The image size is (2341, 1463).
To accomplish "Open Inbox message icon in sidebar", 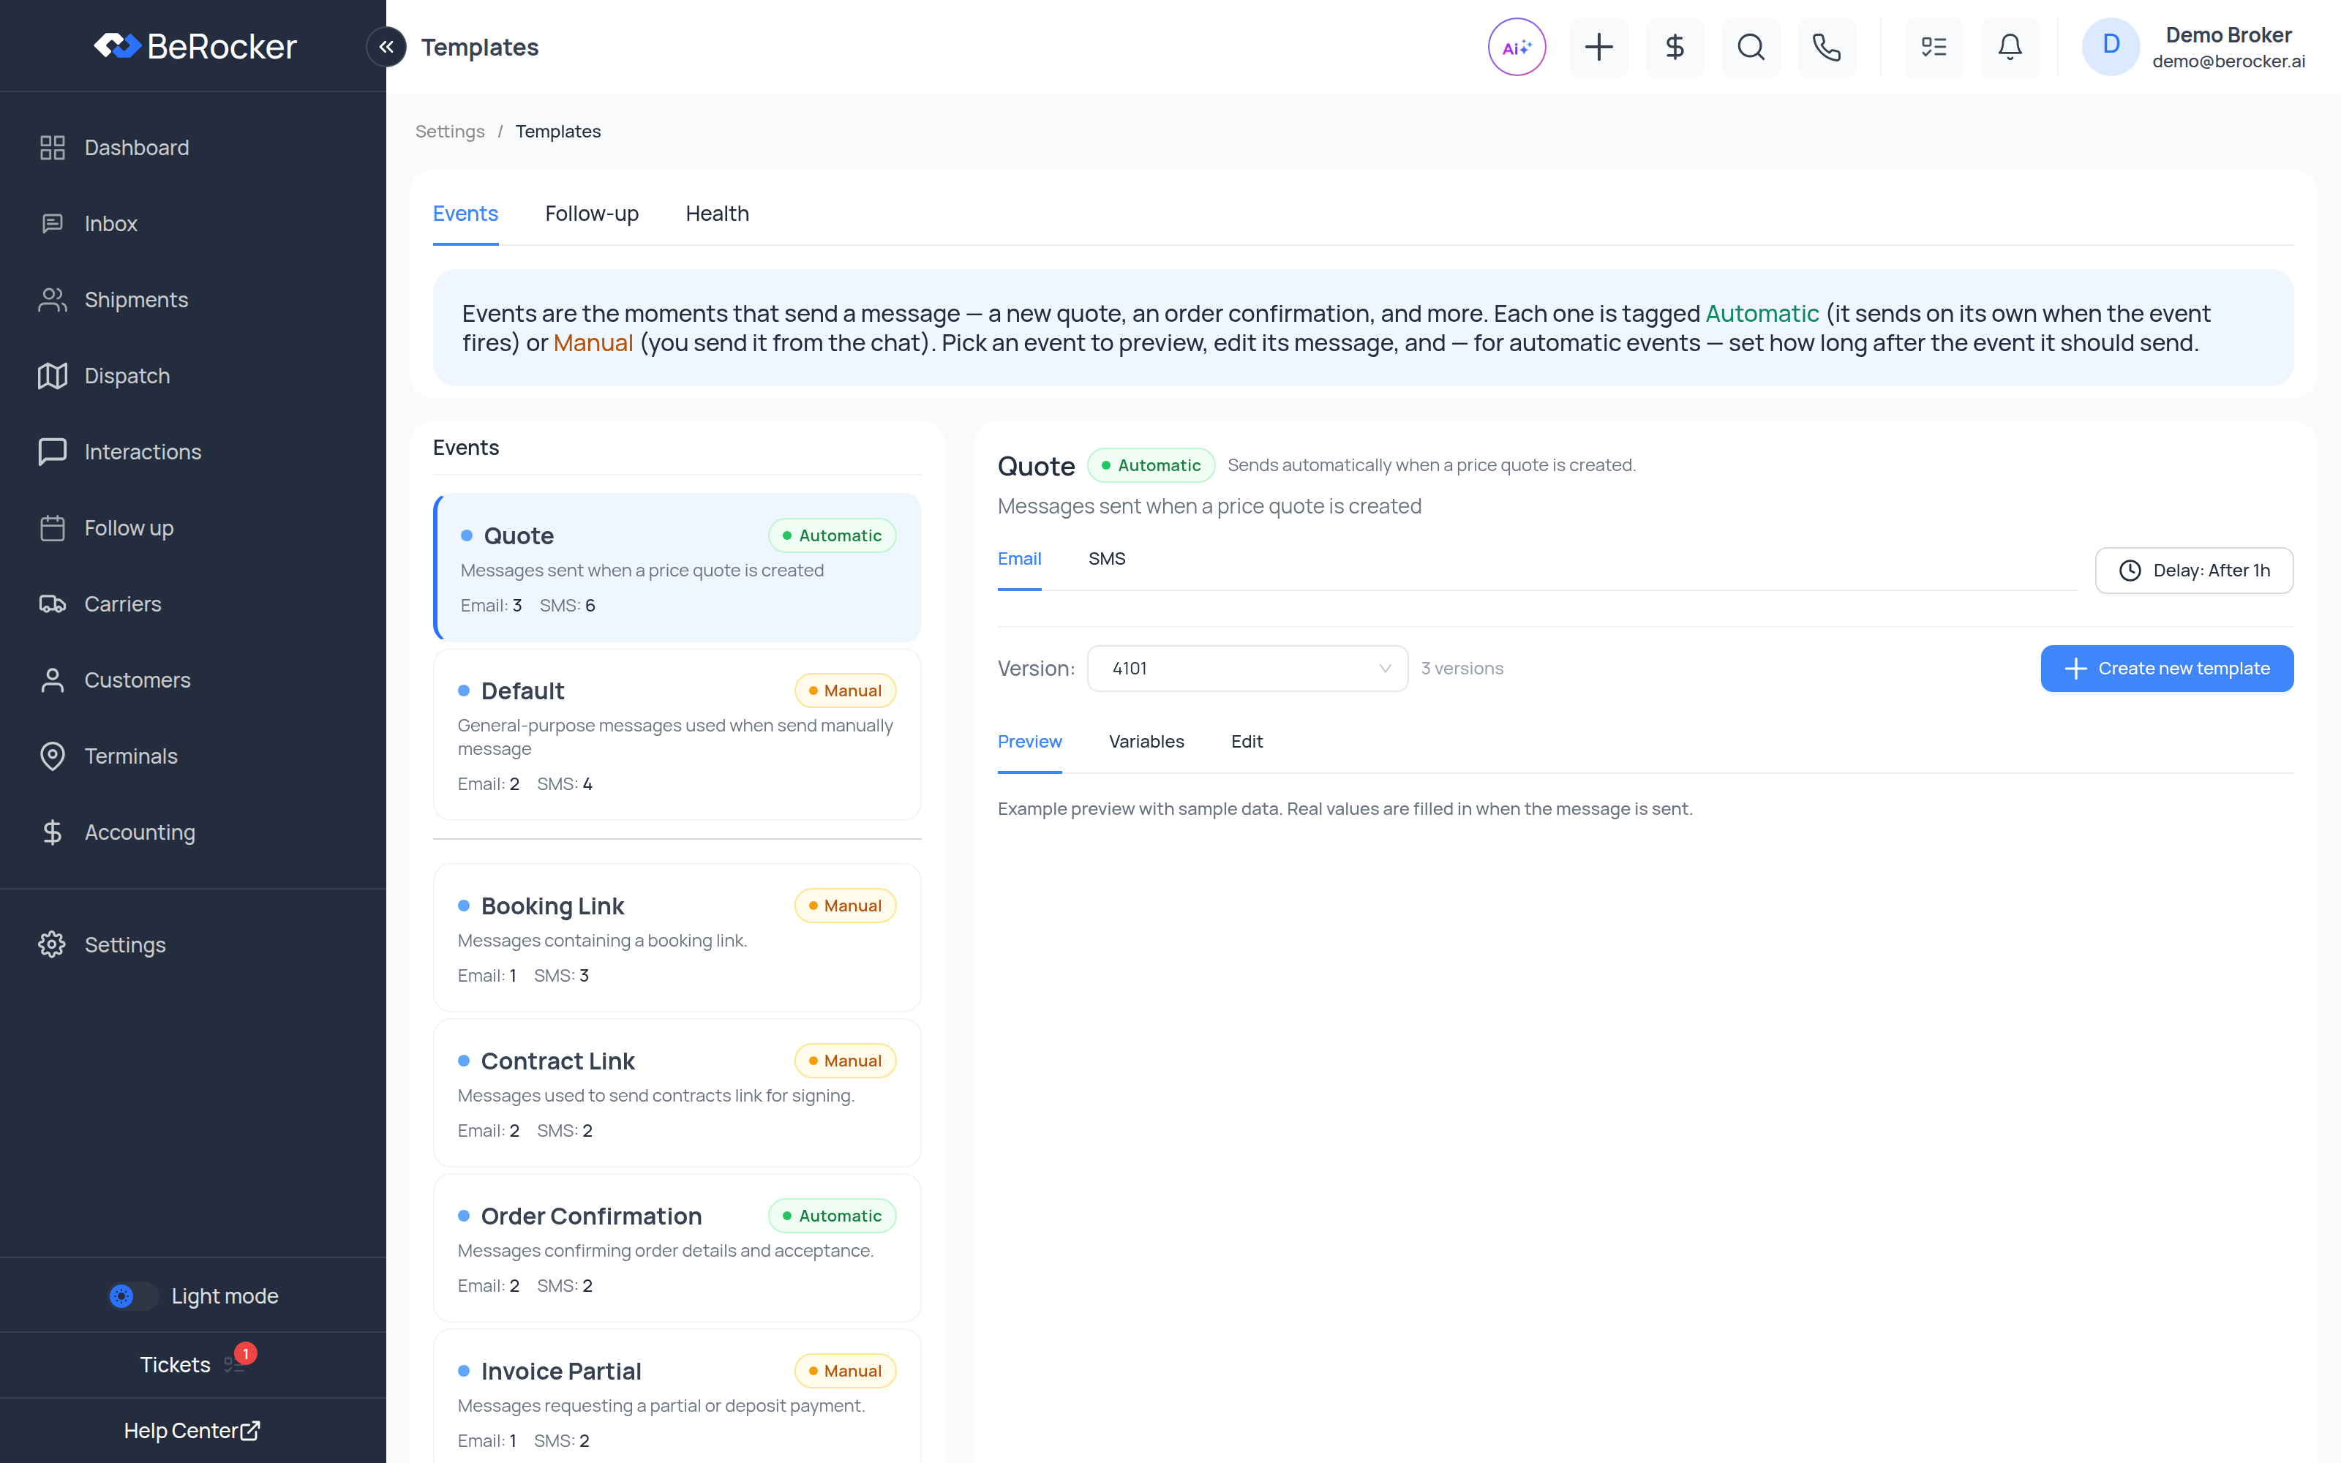I will point(52,224).
